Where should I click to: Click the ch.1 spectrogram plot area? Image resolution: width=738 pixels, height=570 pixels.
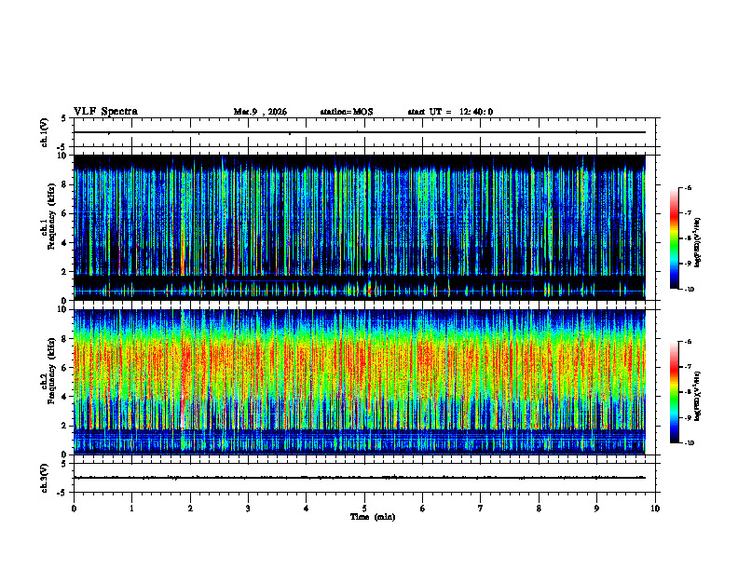coord(360,227)
